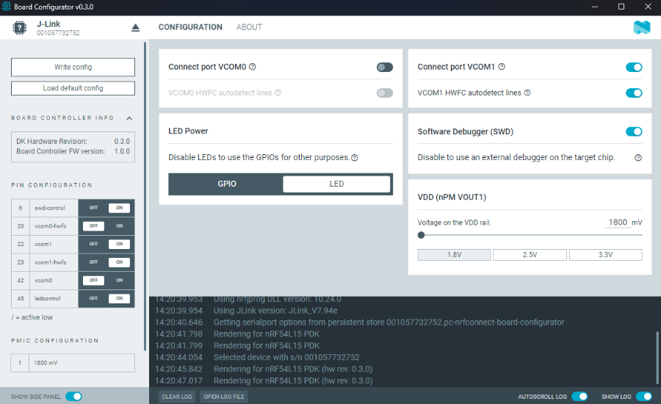
Task: Select GPIO in the LED Power selector
Action: tap(227, 184)
